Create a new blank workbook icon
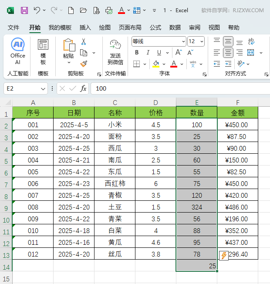This screenshot has height=284, width=270. pyautogui.click(x=71, y=10)
